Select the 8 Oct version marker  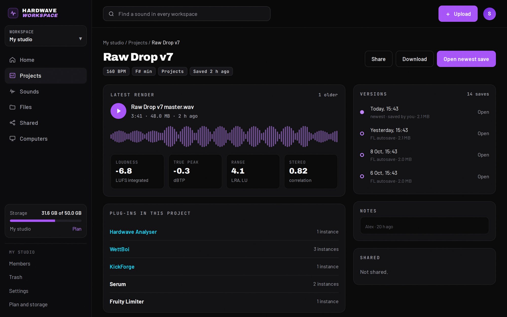[362, 155]
